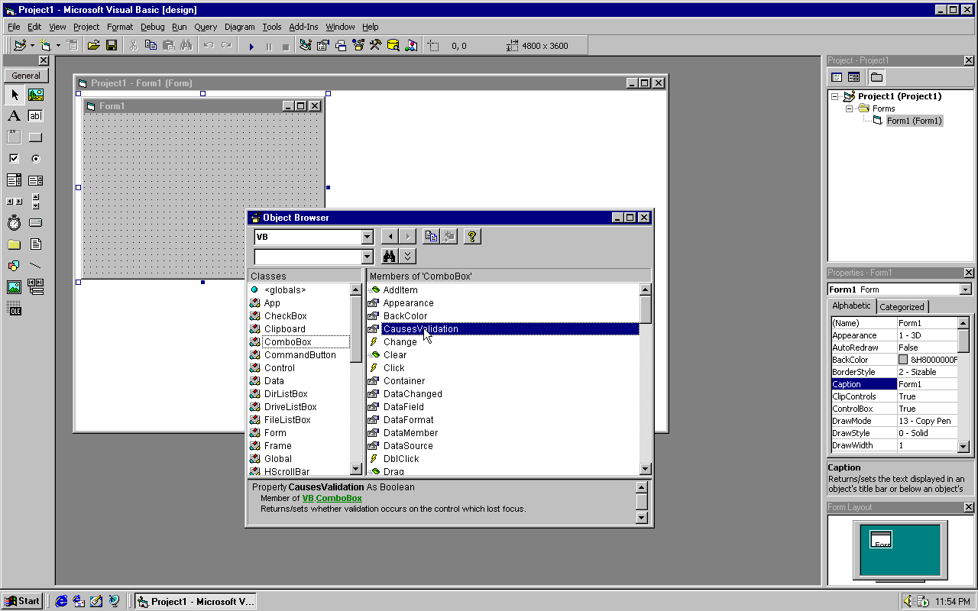Screen dimensions: 978x611
Task: Click the binoculars Search icon in Object Browser
Action: pos(390,257)
